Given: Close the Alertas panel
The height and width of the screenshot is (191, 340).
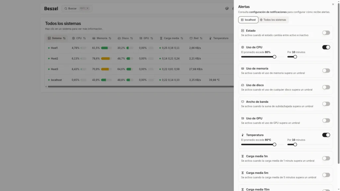Looking at the screenshot, I should 333,4.
